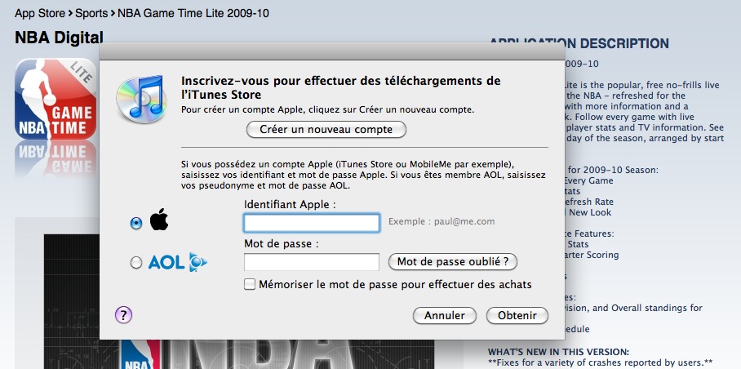Click the NBA screenshot thumbnail below the dialog

pyautogui.click(x=238, y=301)
